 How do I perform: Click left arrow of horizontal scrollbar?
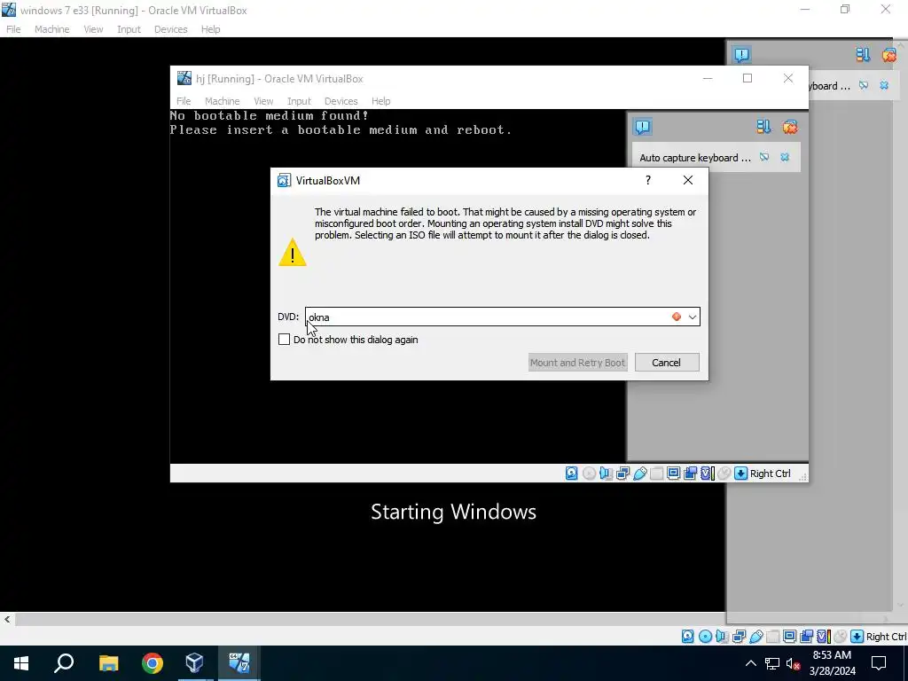point(7,619)
